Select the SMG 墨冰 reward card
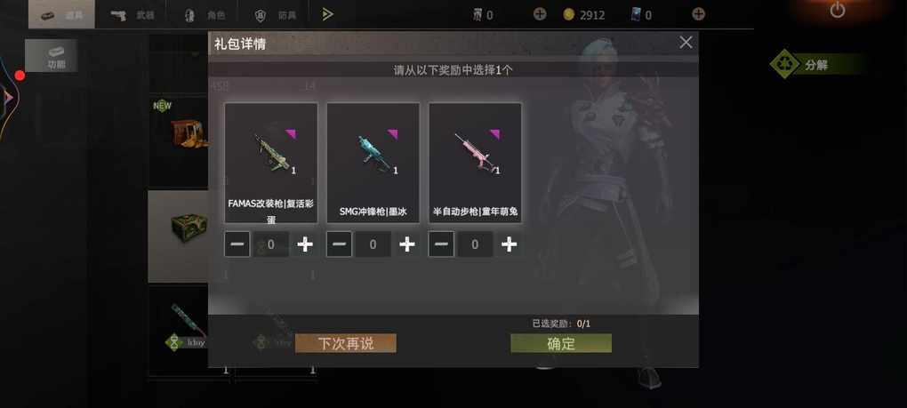 click(x=373, y=163)
